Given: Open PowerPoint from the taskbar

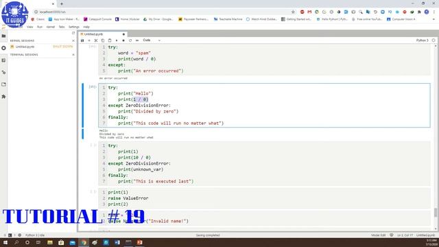Looking at the screenshot, I should tap(139, 242).
